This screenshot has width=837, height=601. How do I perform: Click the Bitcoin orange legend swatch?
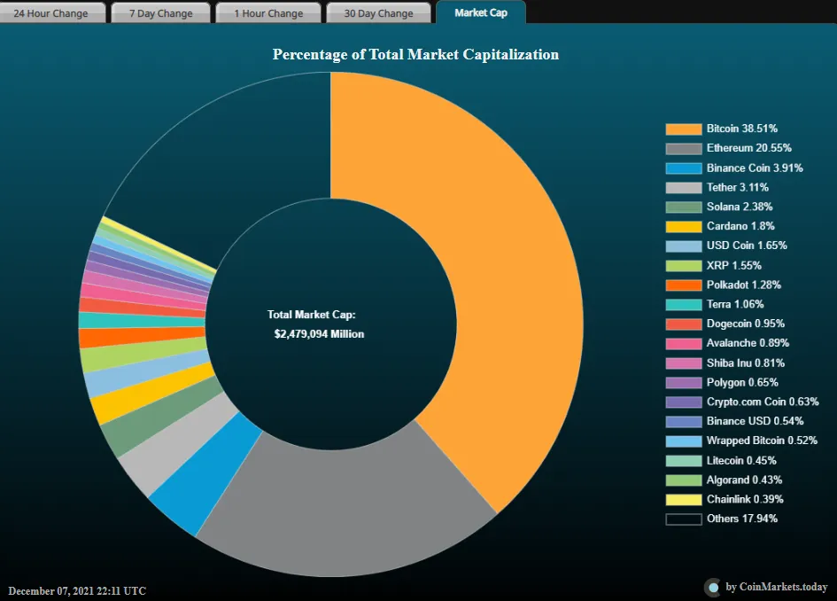tap(683, 129)
